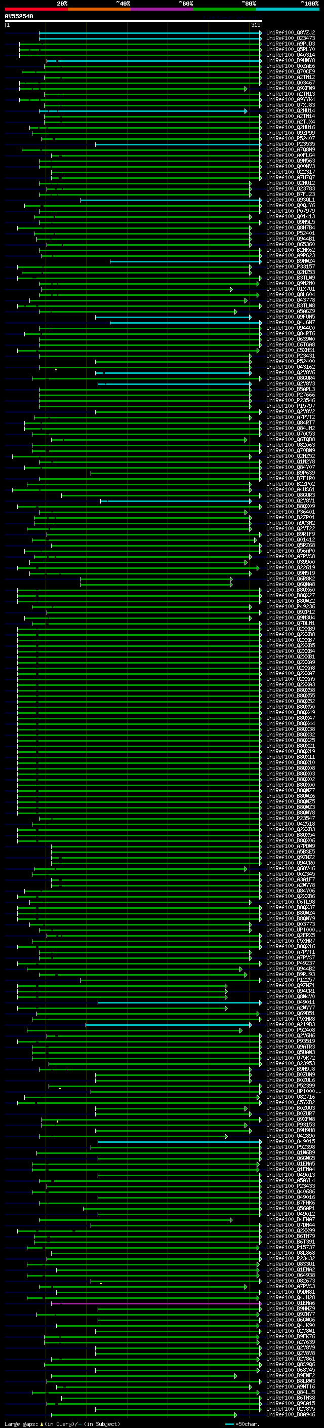
Task: Click the UniRef100_Q70CE9 label
Action: pyautogui.click(x=291, y=71)
